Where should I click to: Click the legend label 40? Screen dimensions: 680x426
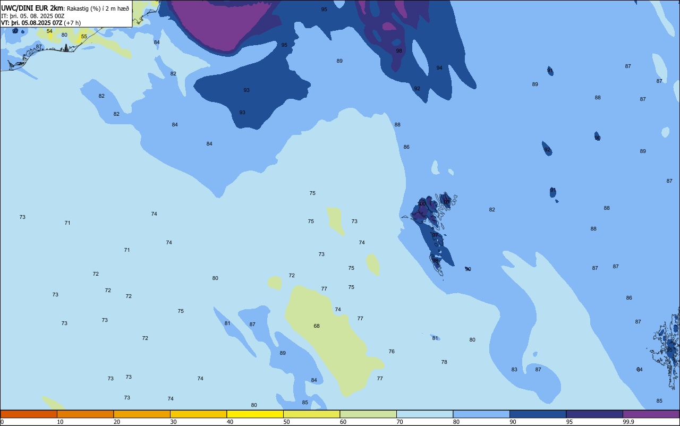click(230, 422)
